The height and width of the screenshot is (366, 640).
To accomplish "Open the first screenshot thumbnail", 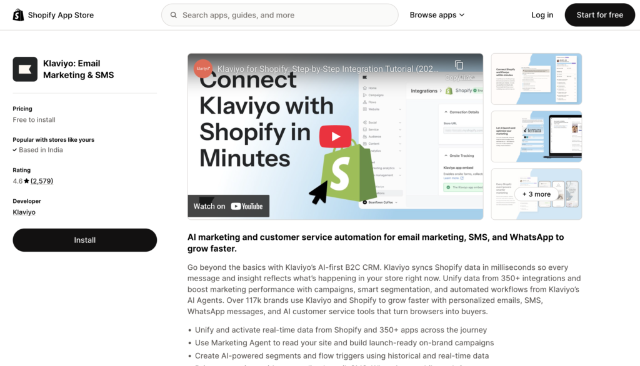I will (536, 79).
